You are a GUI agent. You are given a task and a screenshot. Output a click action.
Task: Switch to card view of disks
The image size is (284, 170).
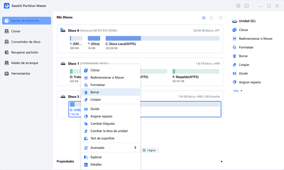point(204,18)
